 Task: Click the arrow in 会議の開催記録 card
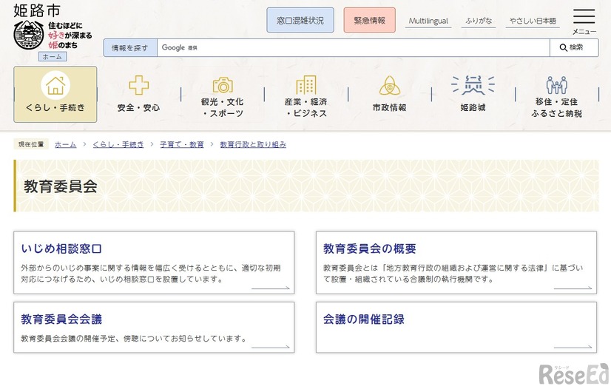tap(573, 347)
